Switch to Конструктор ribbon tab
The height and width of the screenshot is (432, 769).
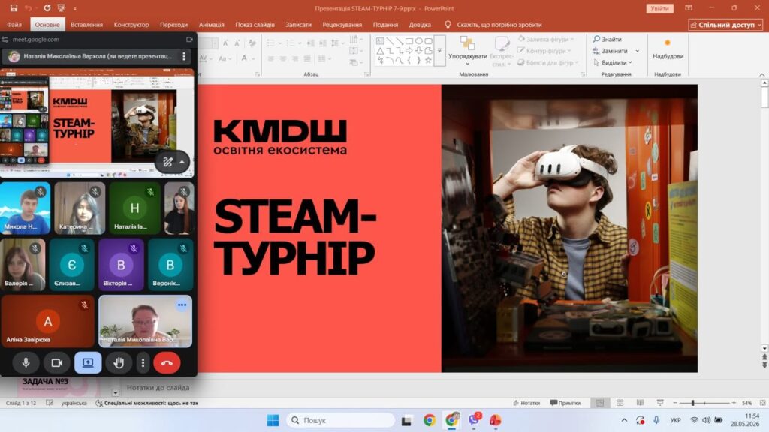(x=131, y=25)
